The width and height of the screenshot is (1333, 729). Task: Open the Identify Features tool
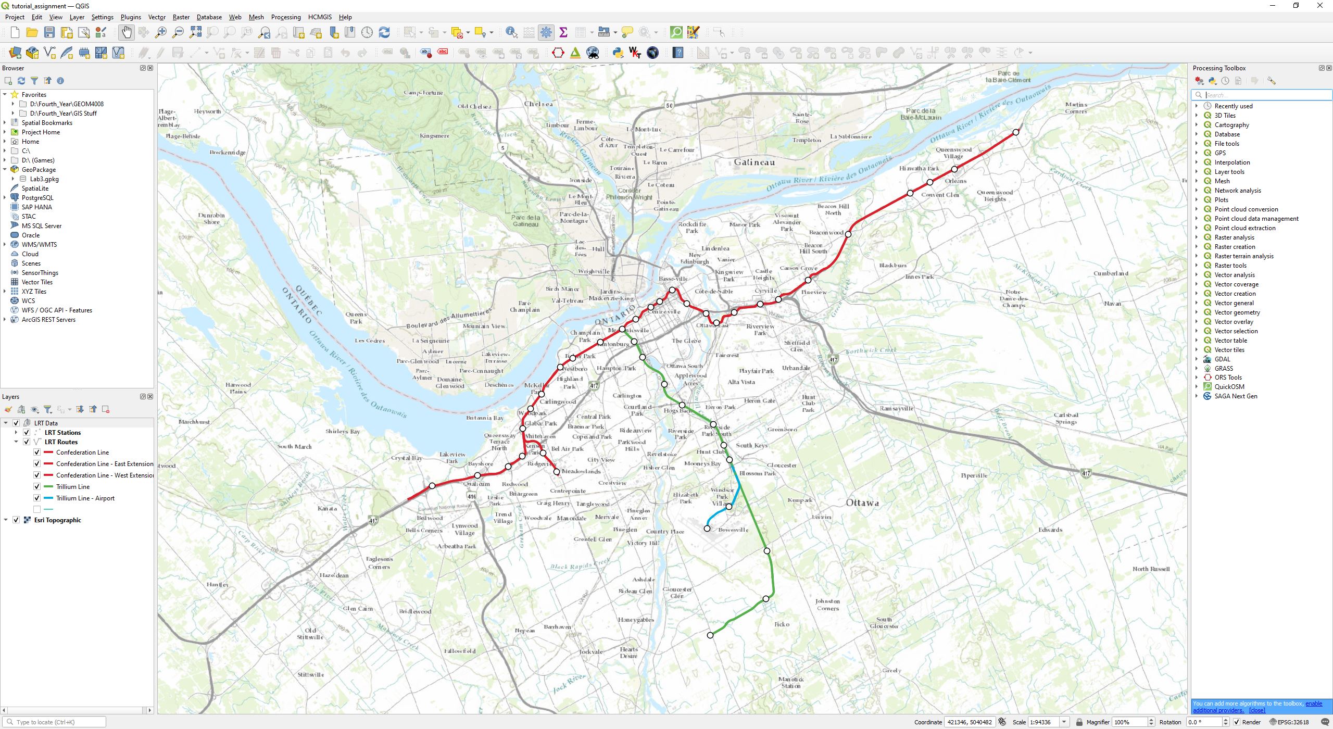coord(511,32)
